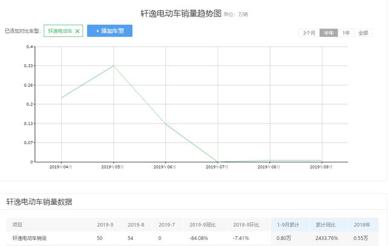The image size is (388, 246).
Task: Click the 2019-9同比 column header
Action: pyautogui.click(x=202, y=225)
